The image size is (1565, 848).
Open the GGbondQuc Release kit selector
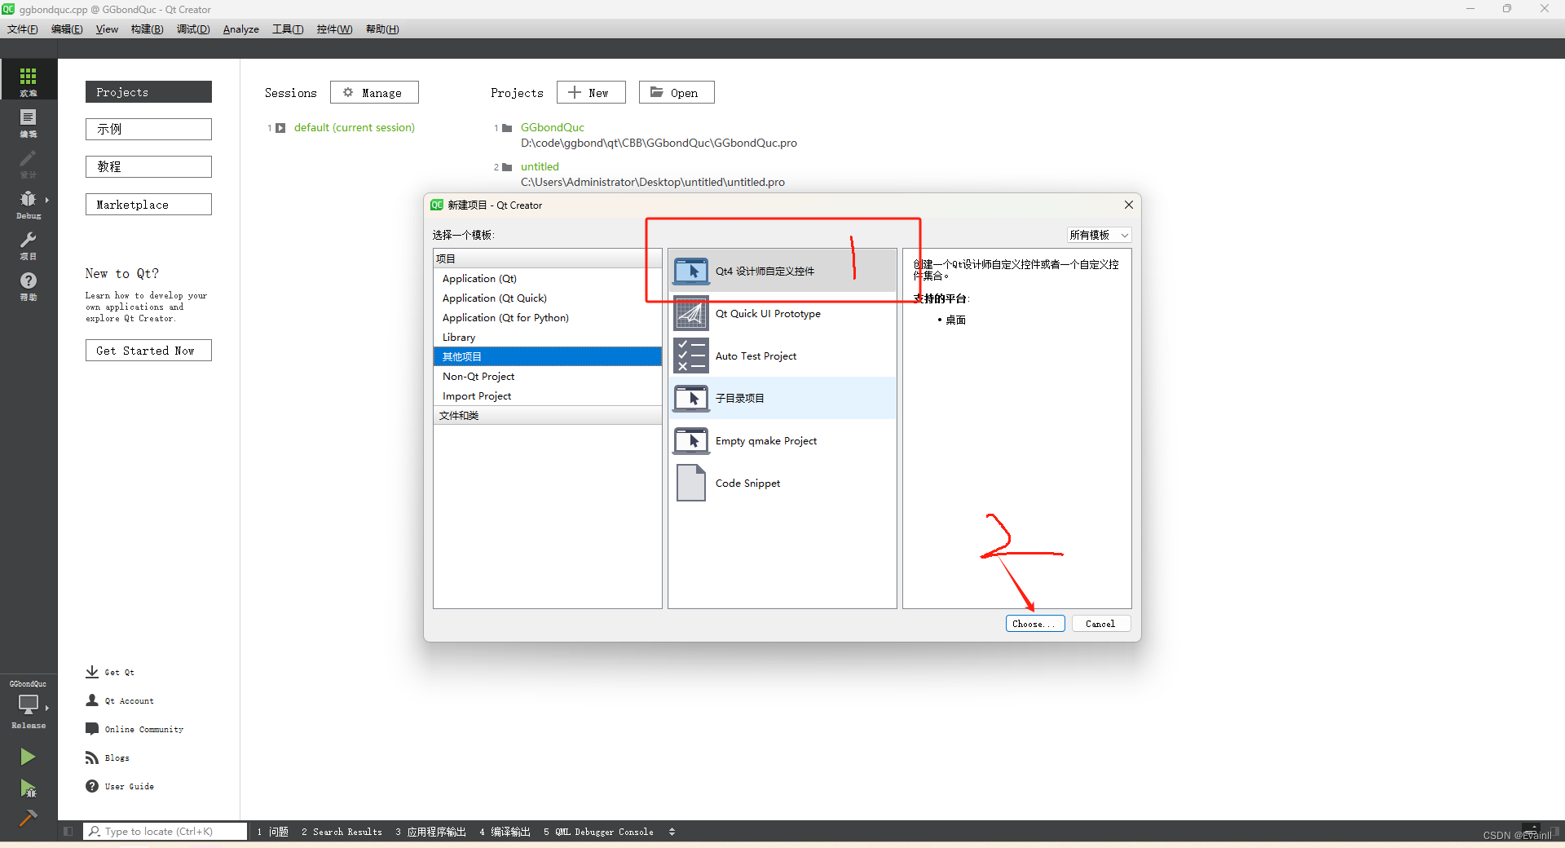[x=29, y=706]
